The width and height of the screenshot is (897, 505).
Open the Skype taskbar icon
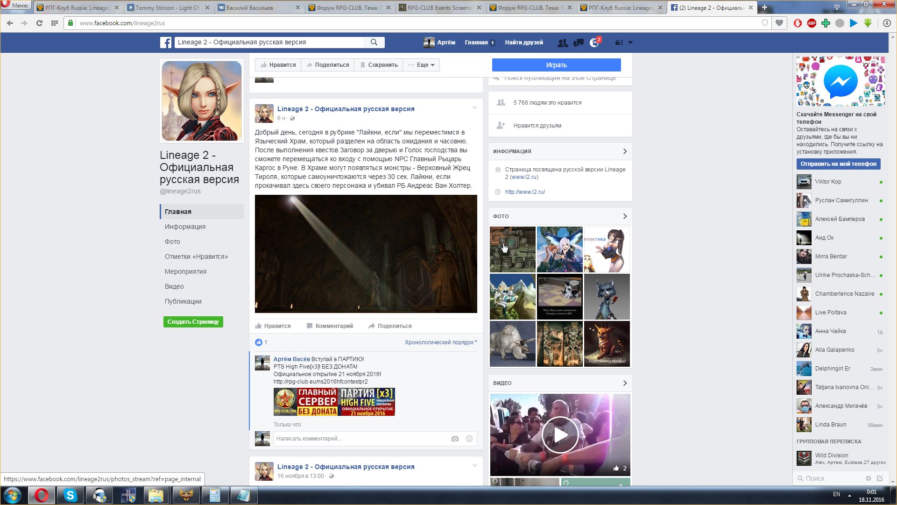tap(71, 495)
